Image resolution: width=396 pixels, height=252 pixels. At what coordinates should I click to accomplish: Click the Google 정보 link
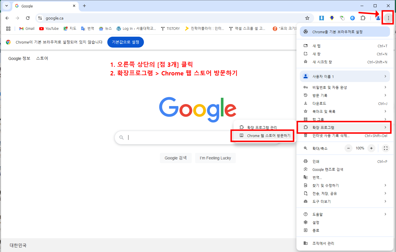tap(19, 58)
